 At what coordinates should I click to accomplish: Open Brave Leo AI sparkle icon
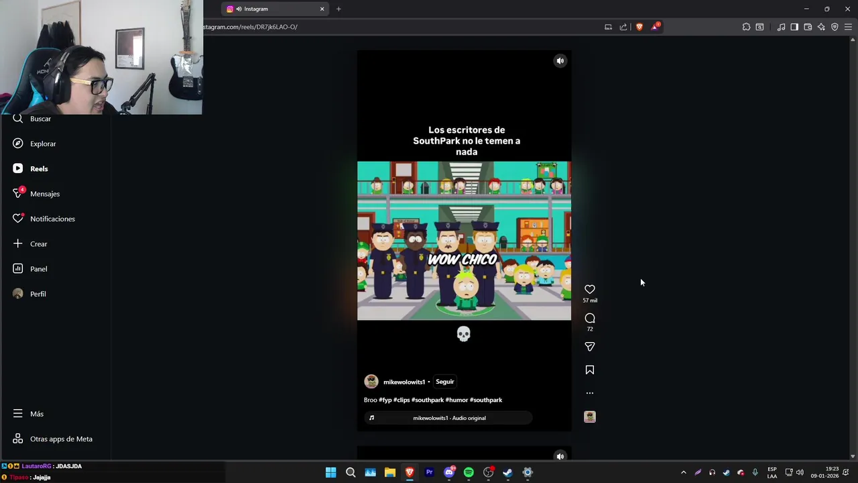pos(821,27)
